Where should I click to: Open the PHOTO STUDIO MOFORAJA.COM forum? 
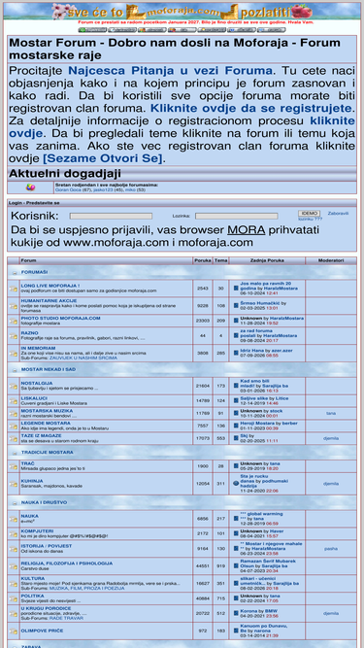coord(60,319)
